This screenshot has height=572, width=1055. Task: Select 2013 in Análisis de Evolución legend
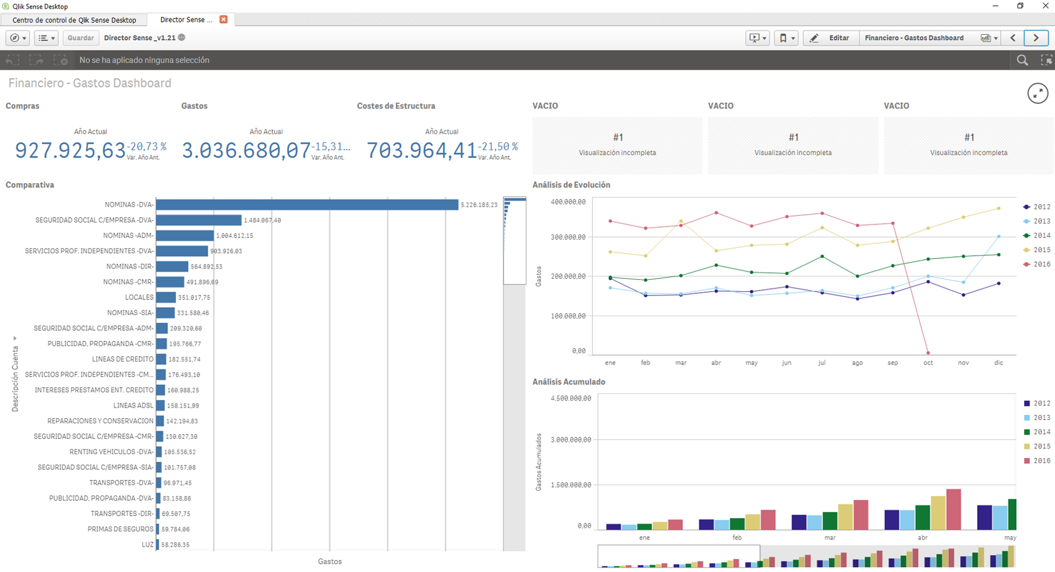coord(1037,221)
